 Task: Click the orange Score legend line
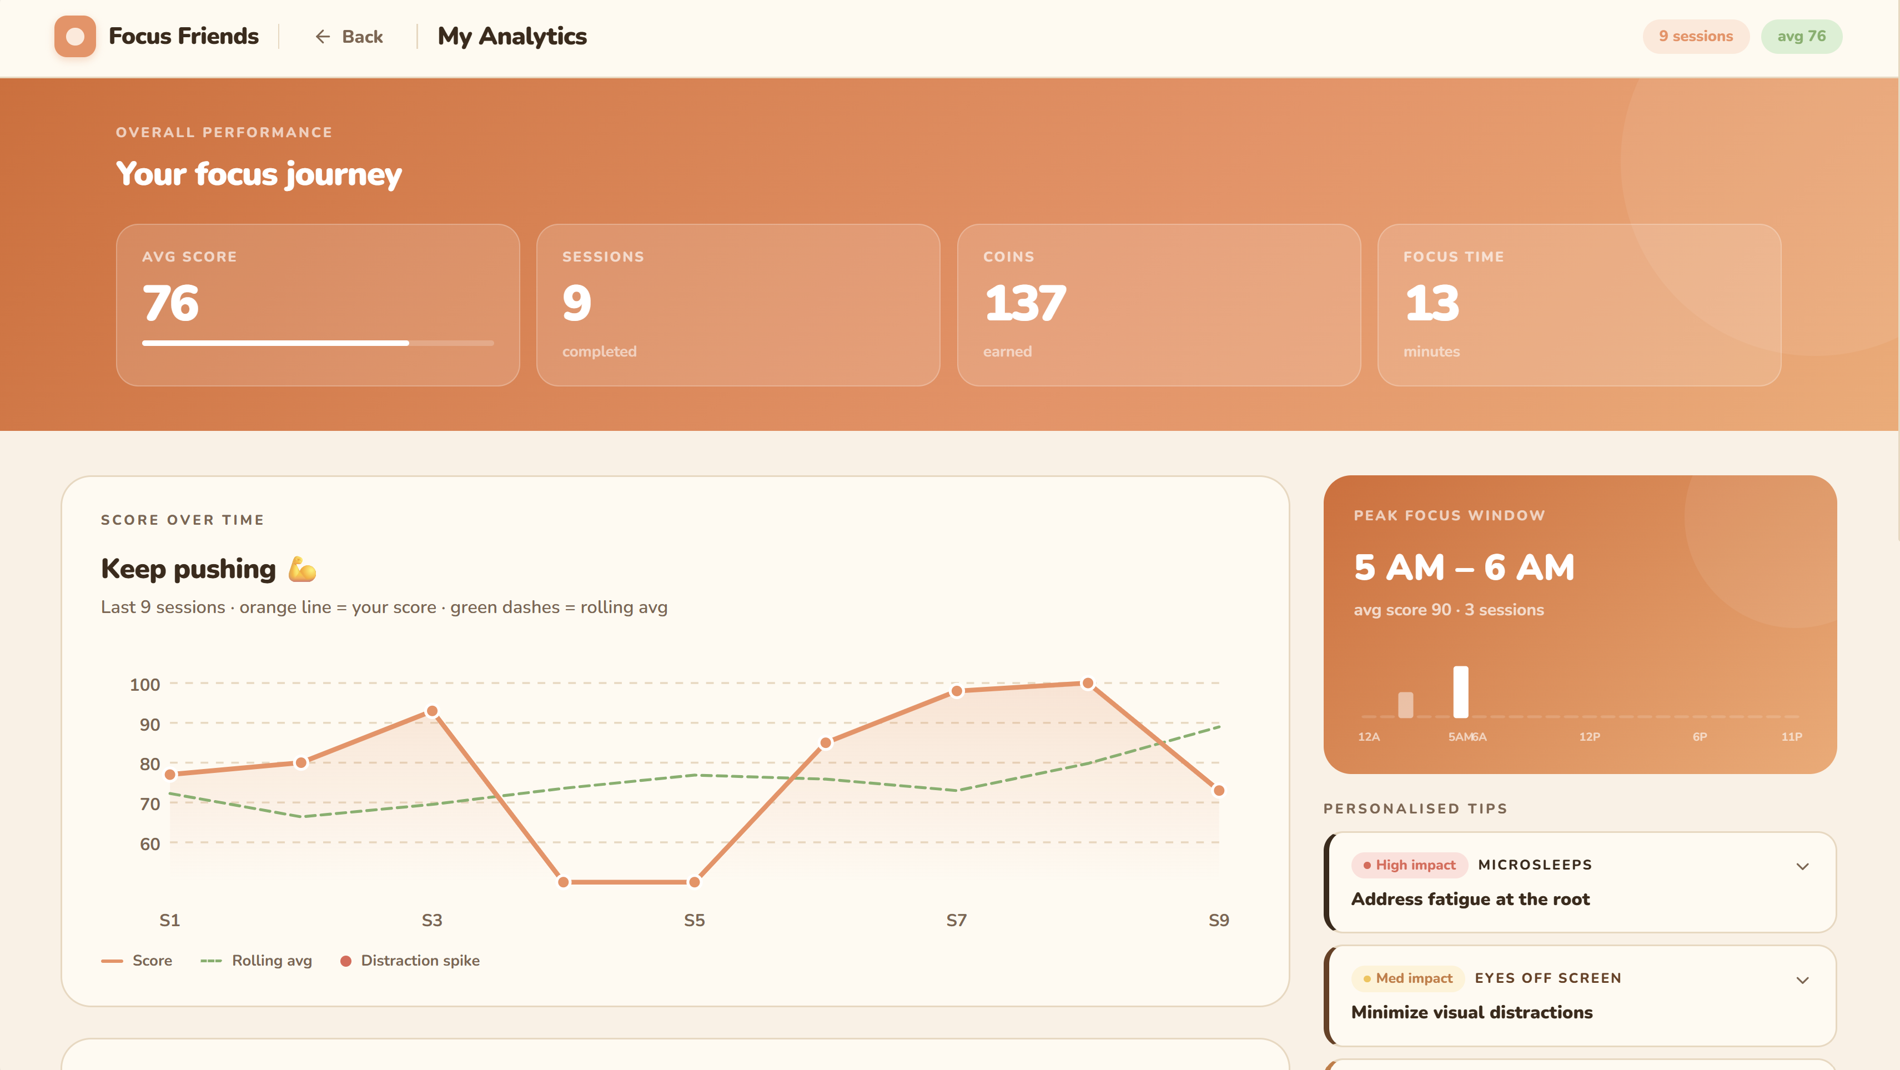112,961
